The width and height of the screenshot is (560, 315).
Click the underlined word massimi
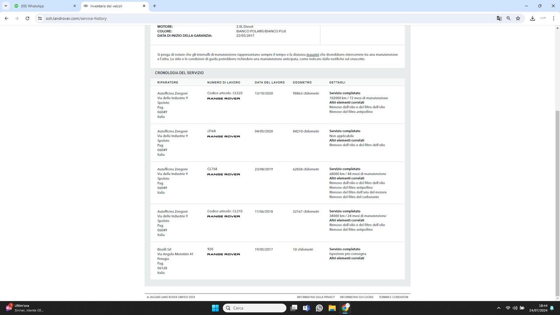(x=313, y=55)
